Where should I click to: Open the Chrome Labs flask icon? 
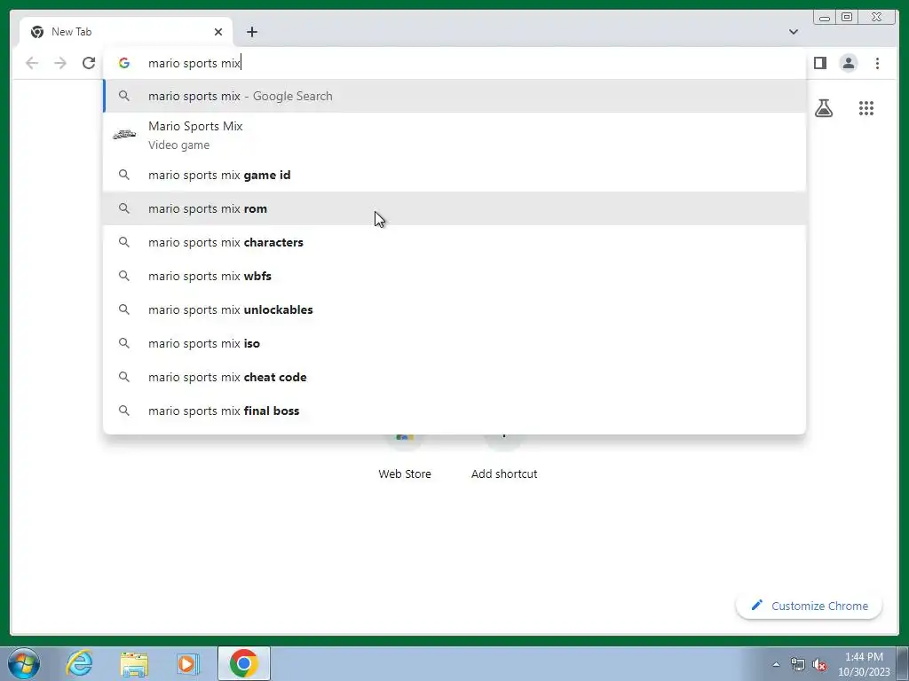pyautogui.click(x=823, y=108)
